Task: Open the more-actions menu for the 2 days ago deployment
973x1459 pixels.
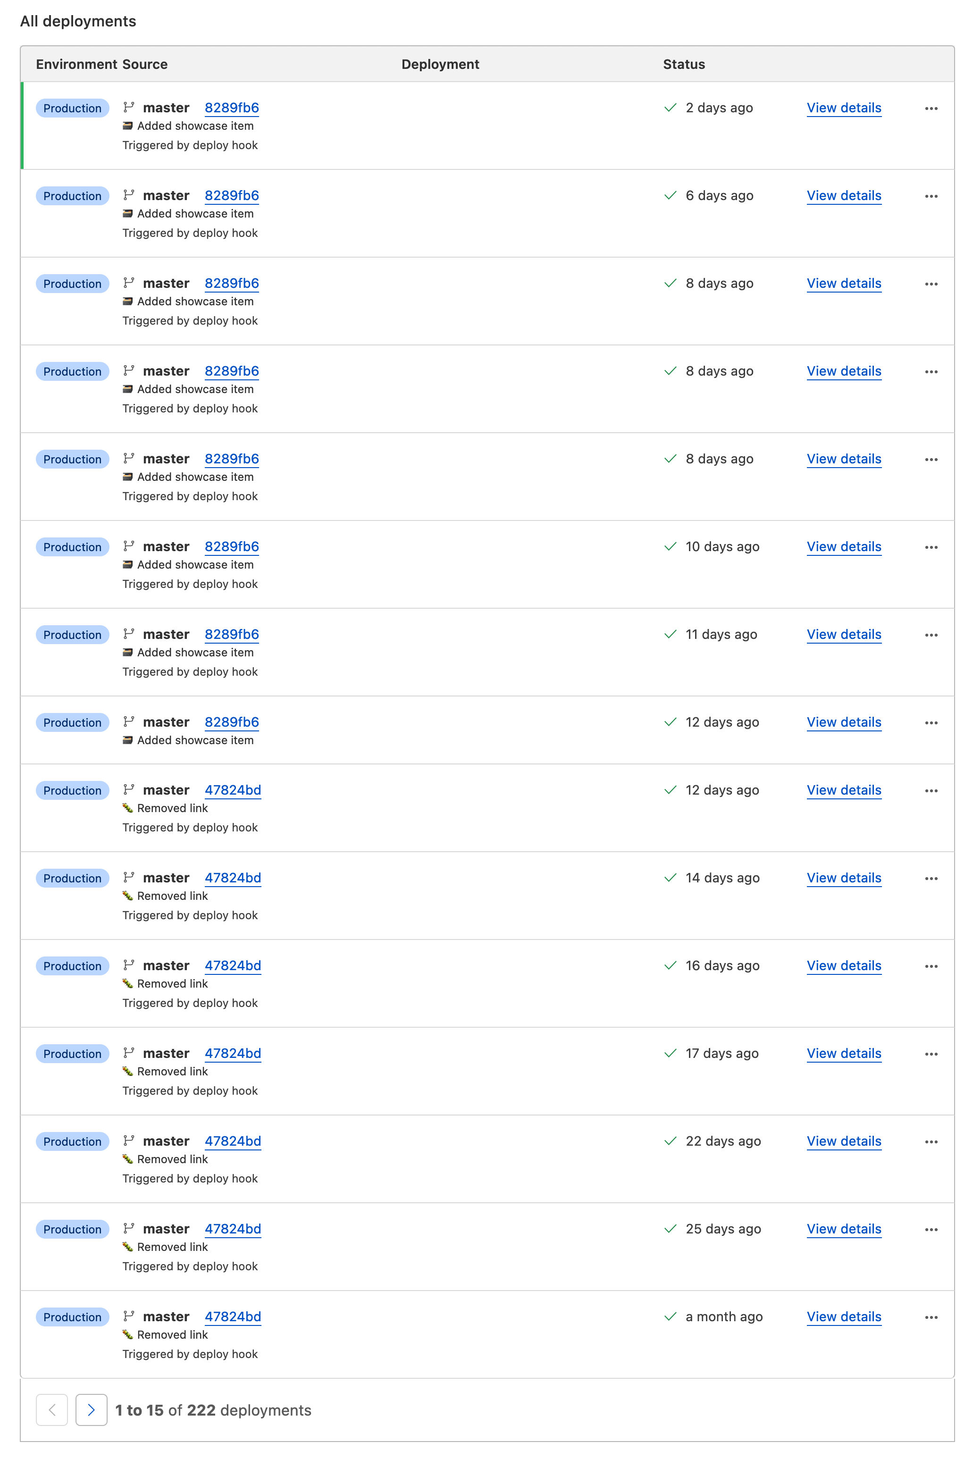Action: click(x=931, y=109)
